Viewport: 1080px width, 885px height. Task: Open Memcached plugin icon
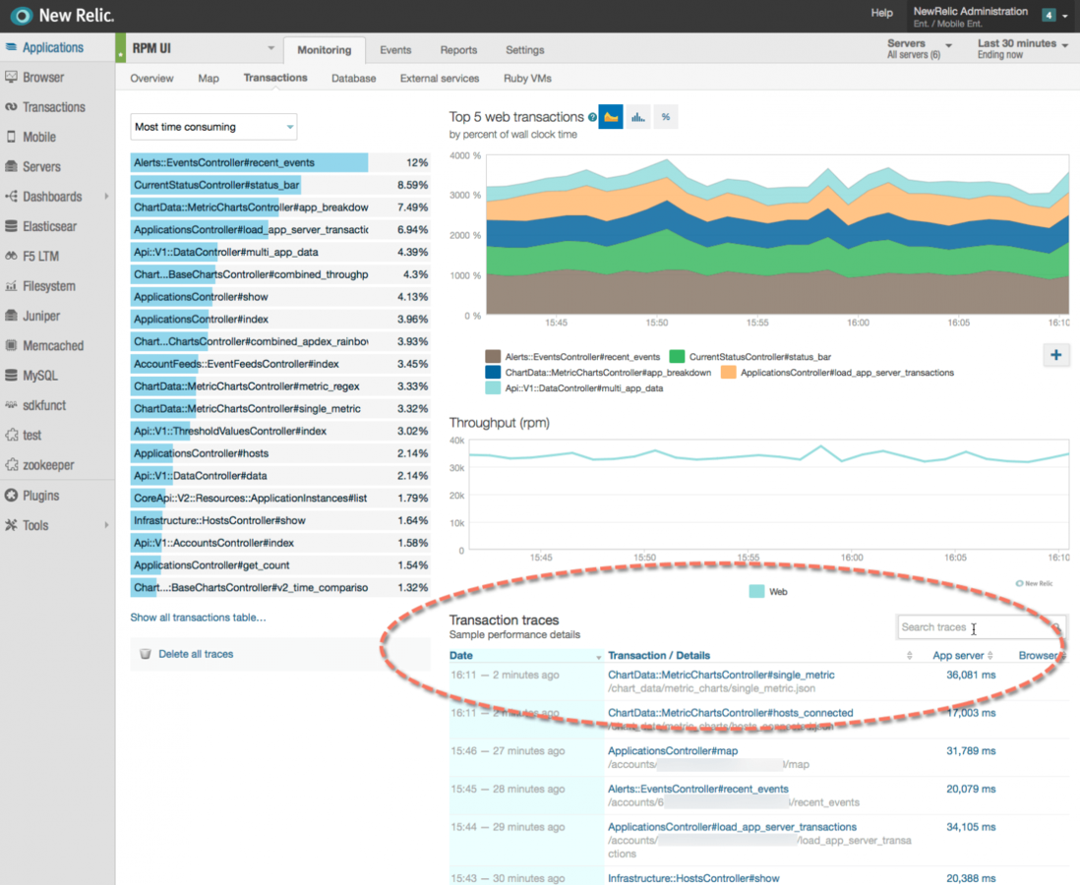[11, 346]
